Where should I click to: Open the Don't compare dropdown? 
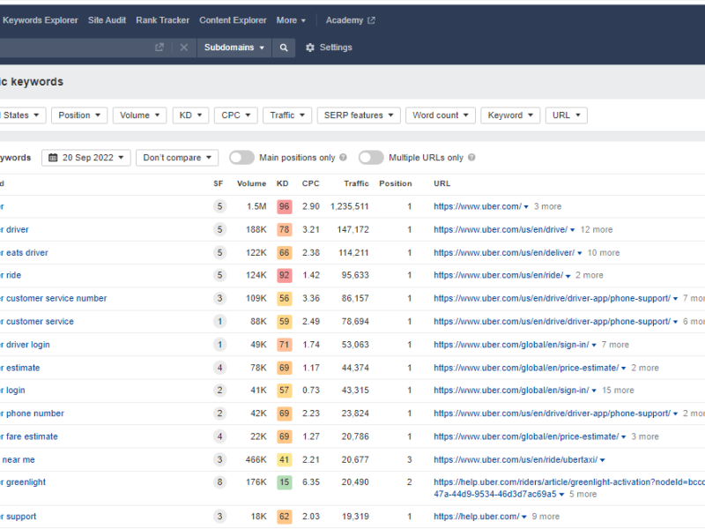click(177, 158)
